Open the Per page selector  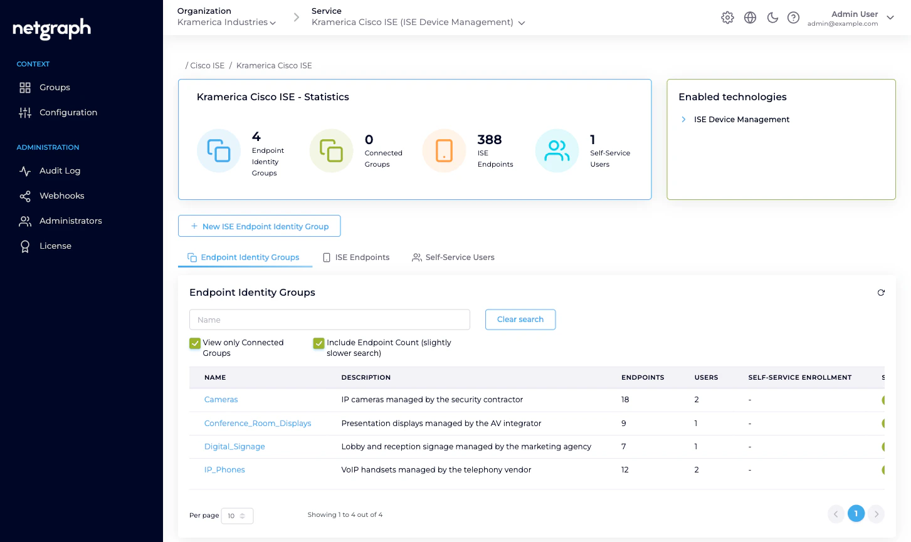[237, 516]
